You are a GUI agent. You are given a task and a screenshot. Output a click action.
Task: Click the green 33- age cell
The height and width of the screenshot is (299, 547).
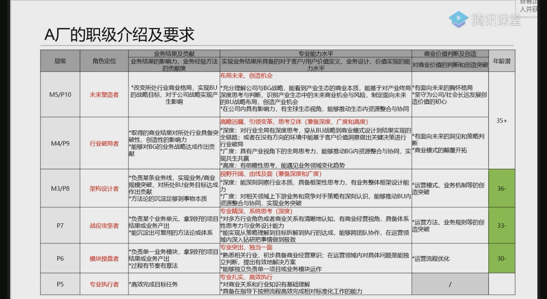pyautogui.click(x=502, y=225)
